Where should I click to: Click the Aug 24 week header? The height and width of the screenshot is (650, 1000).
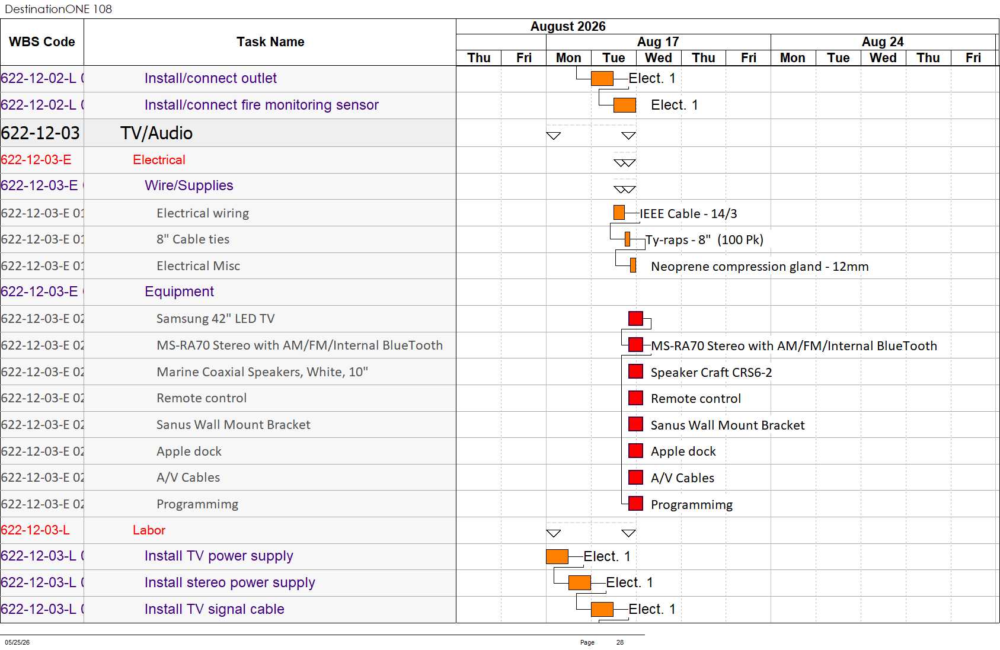(x=883, y=42)
